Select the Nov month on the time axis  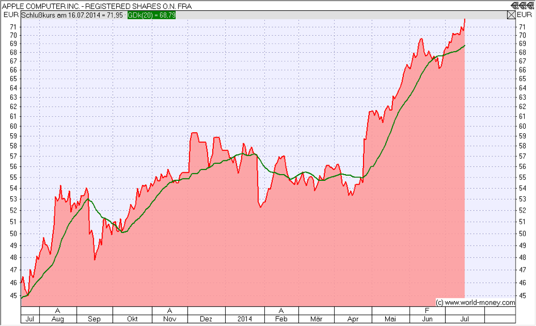[x=170, y=319]
